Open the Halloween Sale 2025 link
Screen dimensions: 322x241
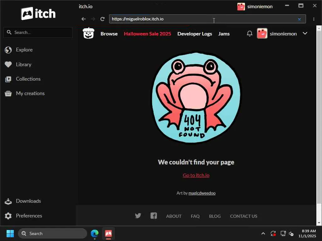click(147, 34)
